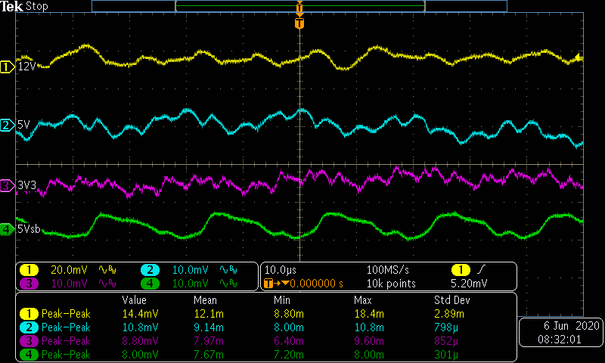
Task: Click the 14.4mV channel 1 value
Action: click(140, 314)
